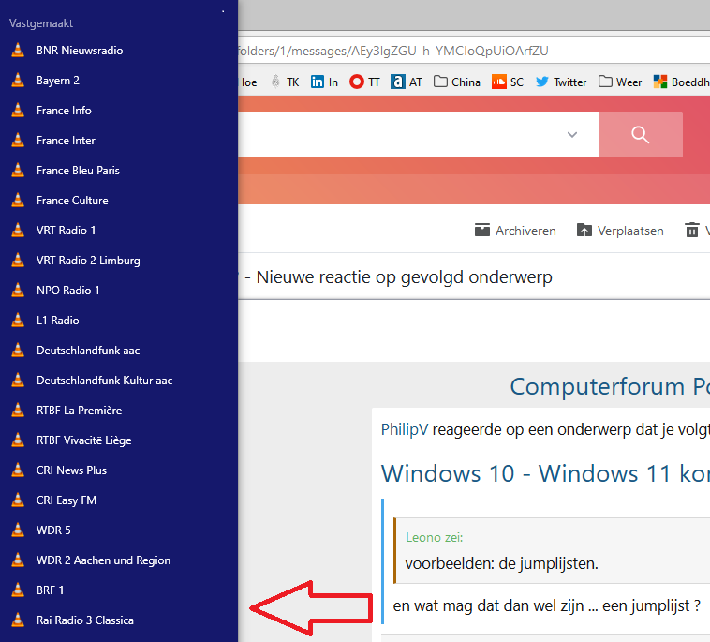Open the Weer bookmarks folder
The width and height of the screenshot is (710, 642).
click(620, 82)
